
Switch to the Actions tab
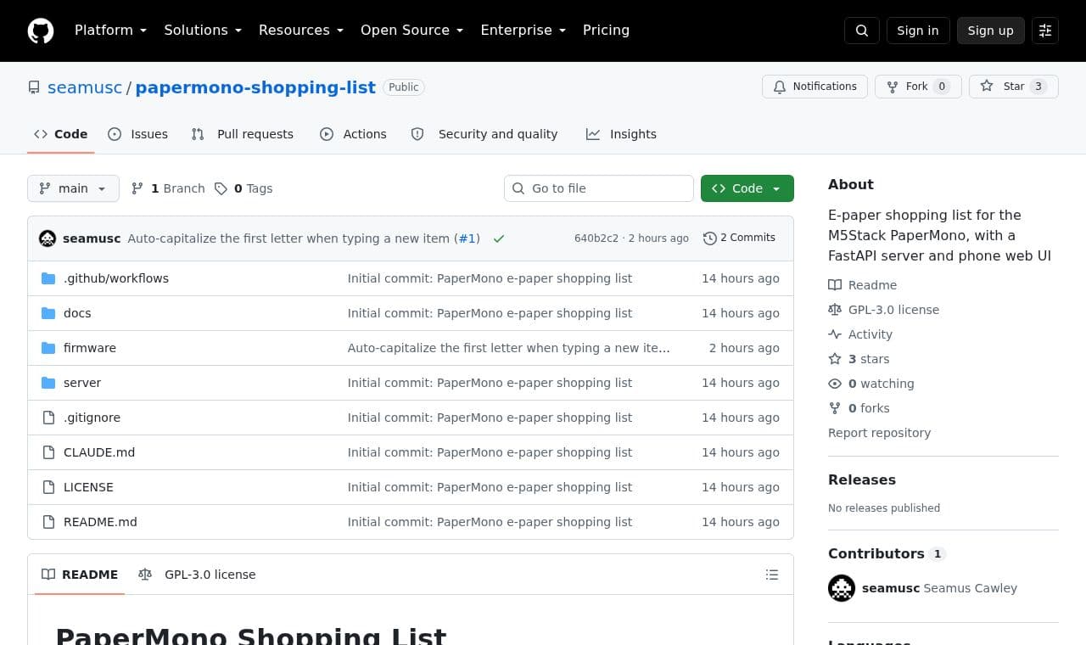tap(353, 134)
